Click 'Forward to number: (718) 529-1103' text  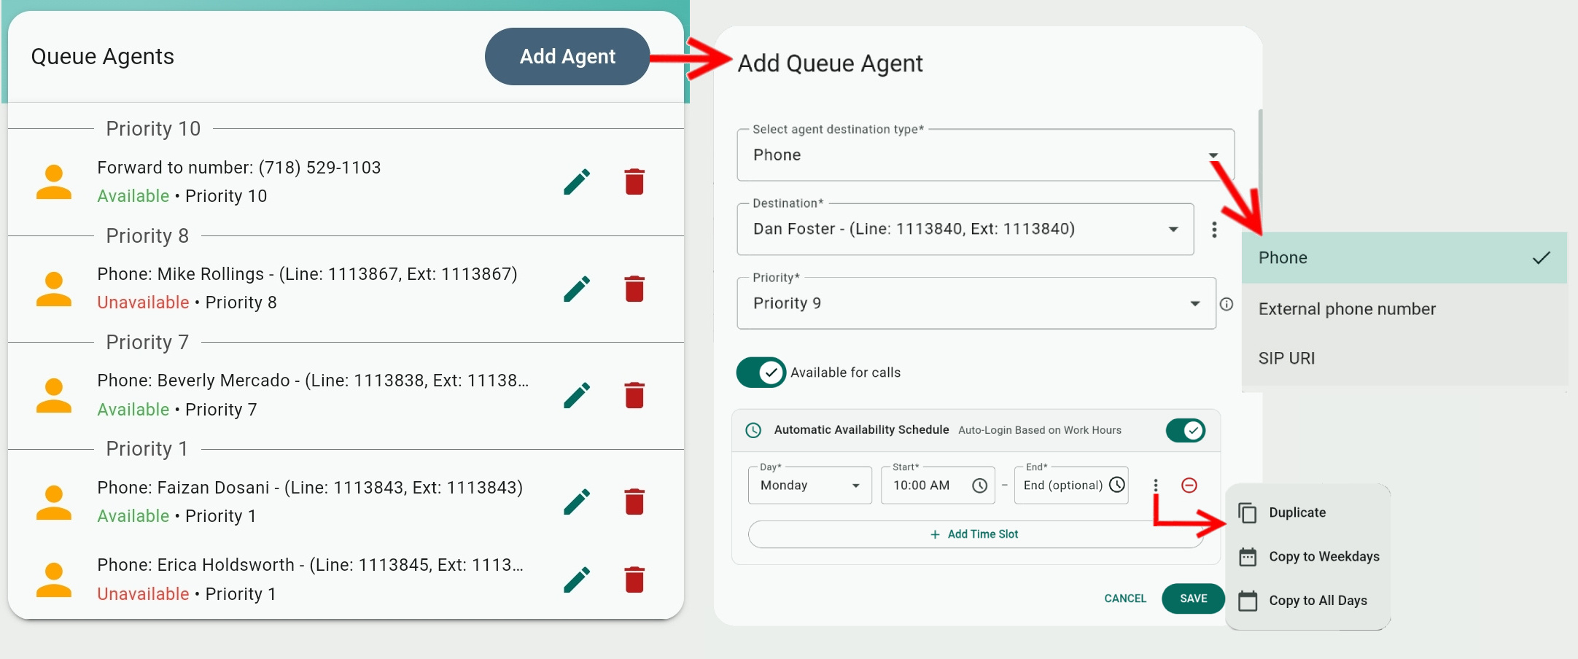click(239, 168)
